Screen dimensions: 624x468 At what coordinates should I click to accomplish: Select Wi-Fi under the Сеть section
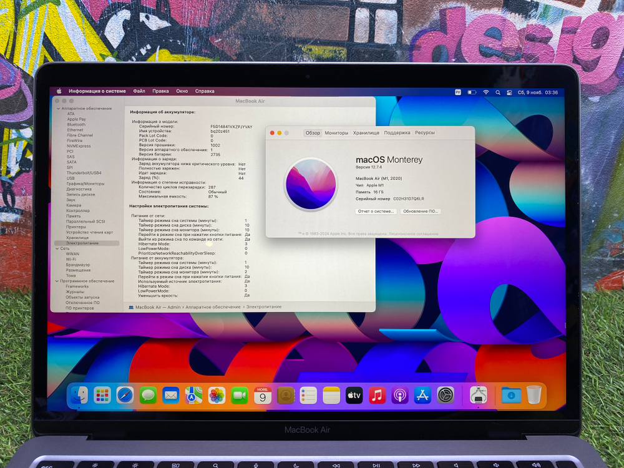click(74, 258)
